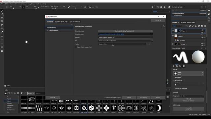Open the layers channel dropdown

[x=177, y=26]
